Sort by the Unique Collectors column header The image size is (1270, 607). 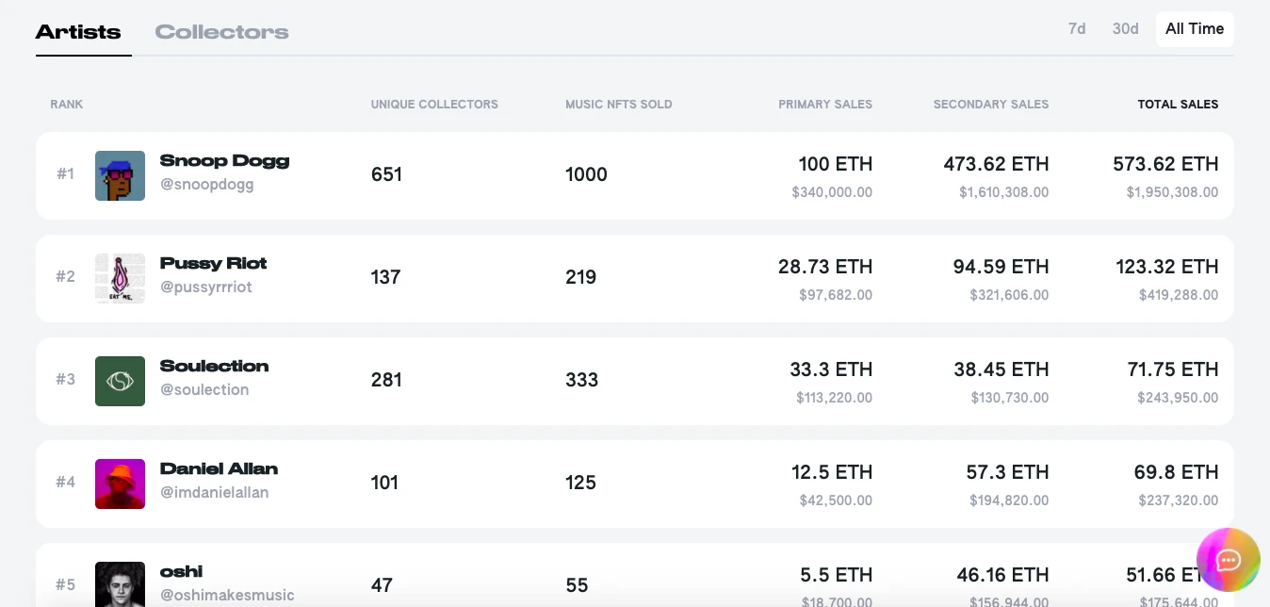click(434, 105)
